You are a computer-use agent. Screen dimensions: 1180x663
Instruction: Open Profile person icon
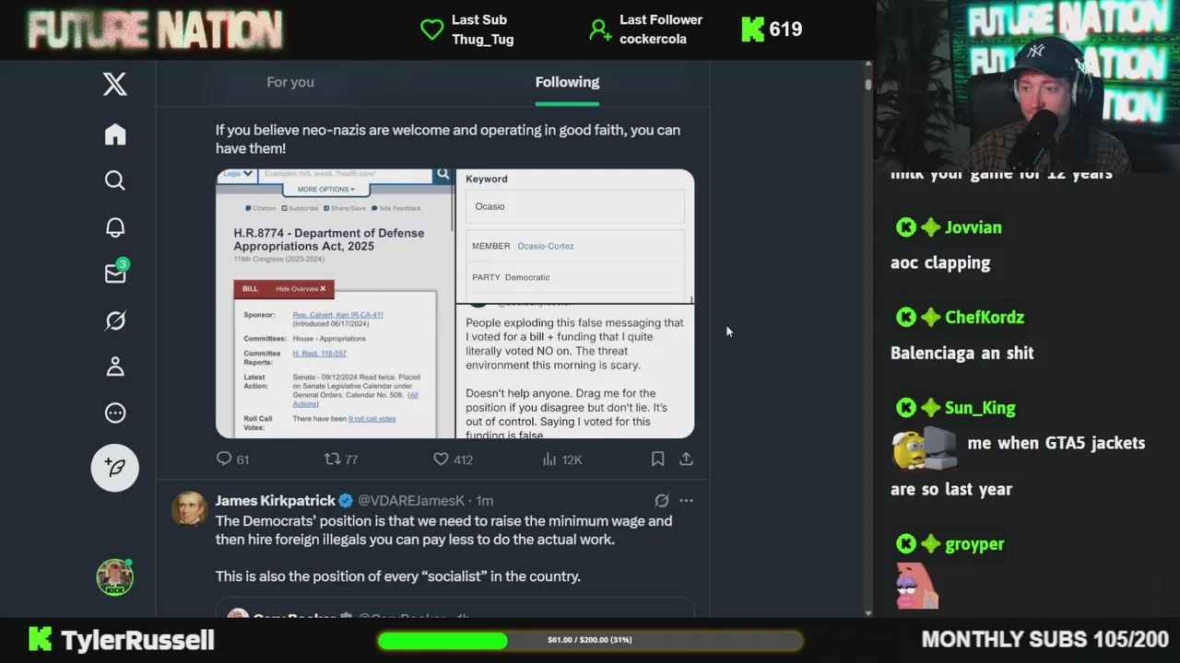tap(114, 366)
